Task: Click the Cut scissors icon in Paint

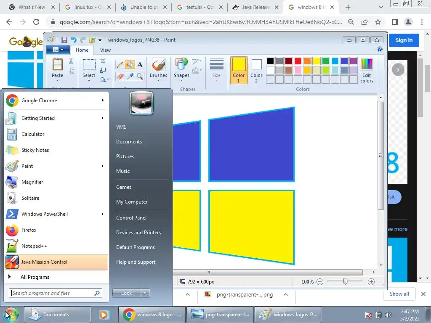Action: pos(71,61)
